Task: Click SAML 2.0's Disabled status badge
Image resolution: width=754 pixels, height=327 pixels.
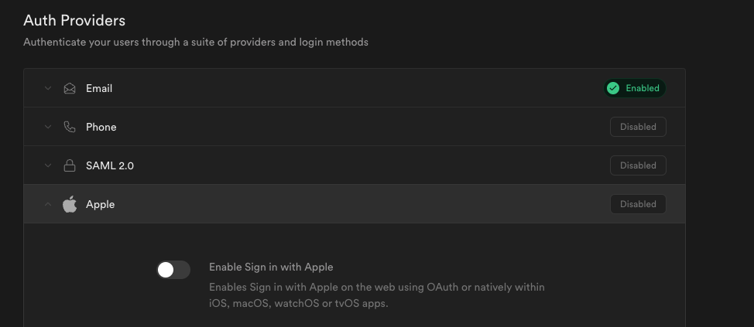Action: click(638, 165)
